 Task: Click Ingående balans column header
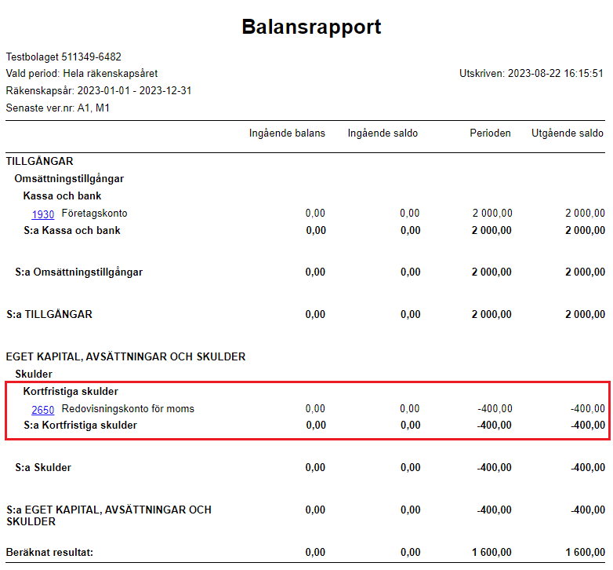click(287, 133)
